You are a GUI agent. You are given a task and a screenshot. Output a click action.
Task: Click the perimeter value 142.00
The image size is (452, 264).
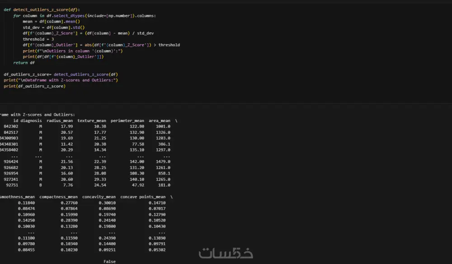pos(137,162)
